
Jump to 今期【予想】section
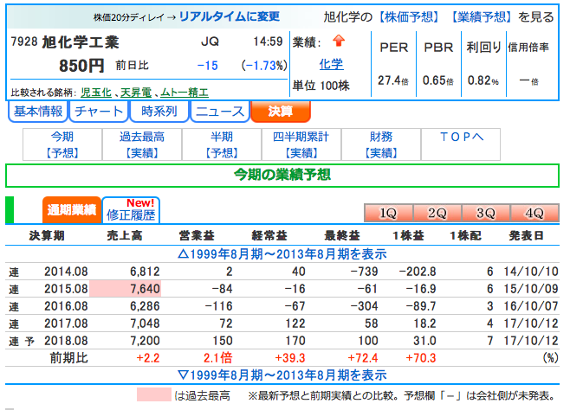(62, 144)
